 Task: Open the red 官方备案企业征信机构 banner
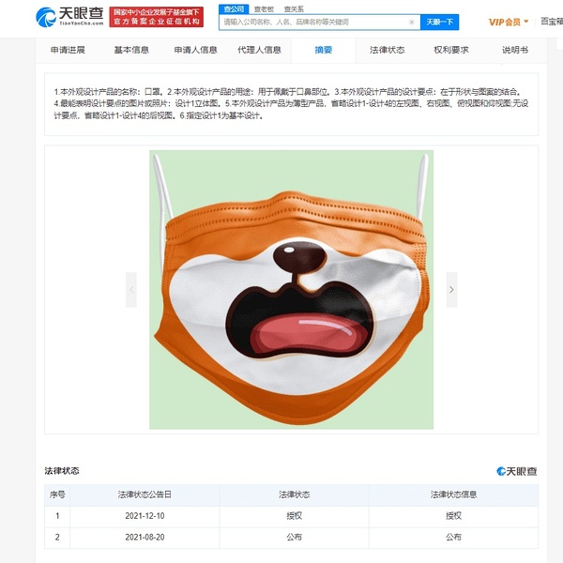click(156, 17)
